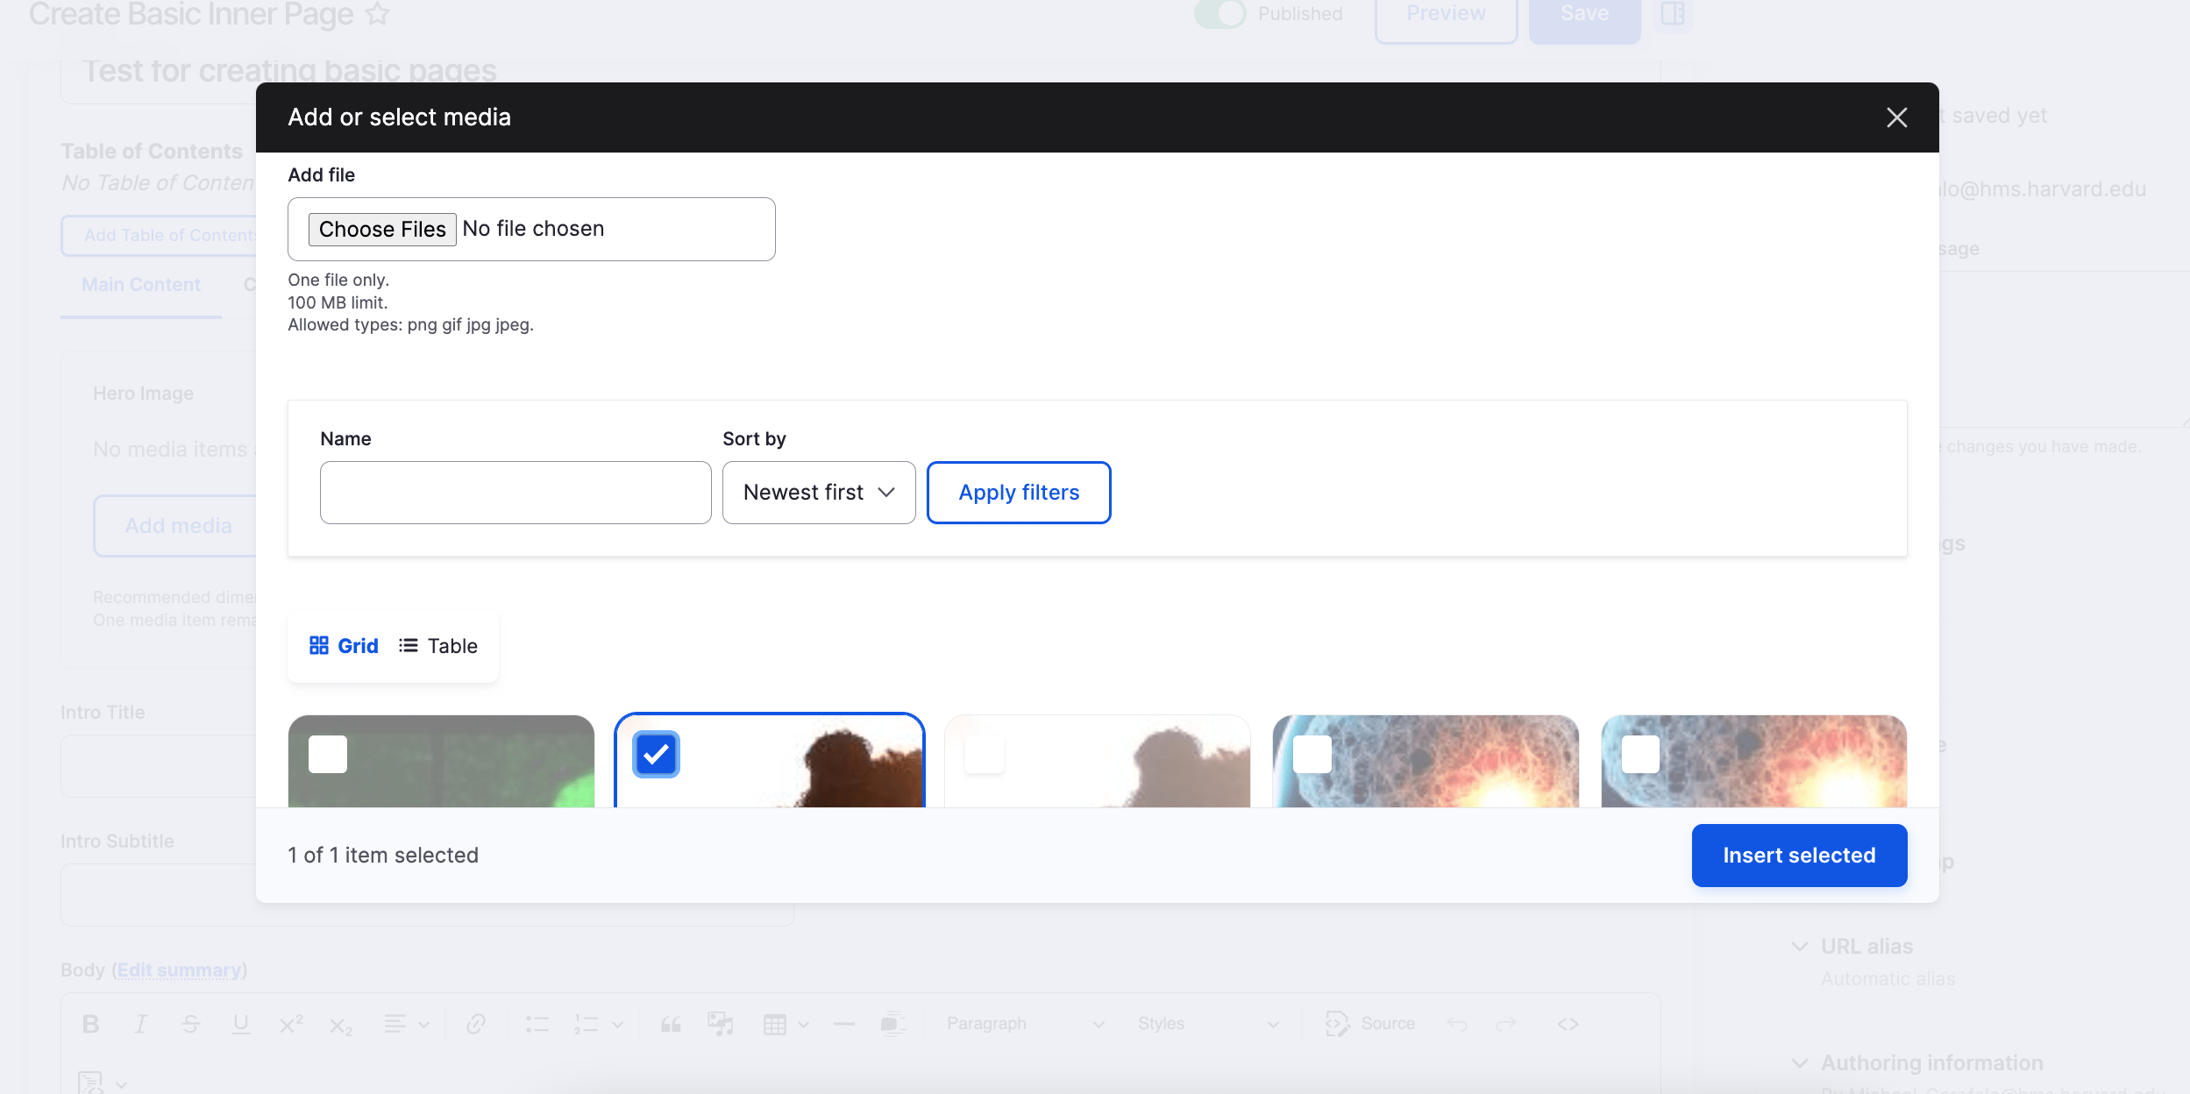Viewport: 2190px width, 1094px height.
Task: Star the Create Basic Inner Page title
Action: click(x=377, y=14)
